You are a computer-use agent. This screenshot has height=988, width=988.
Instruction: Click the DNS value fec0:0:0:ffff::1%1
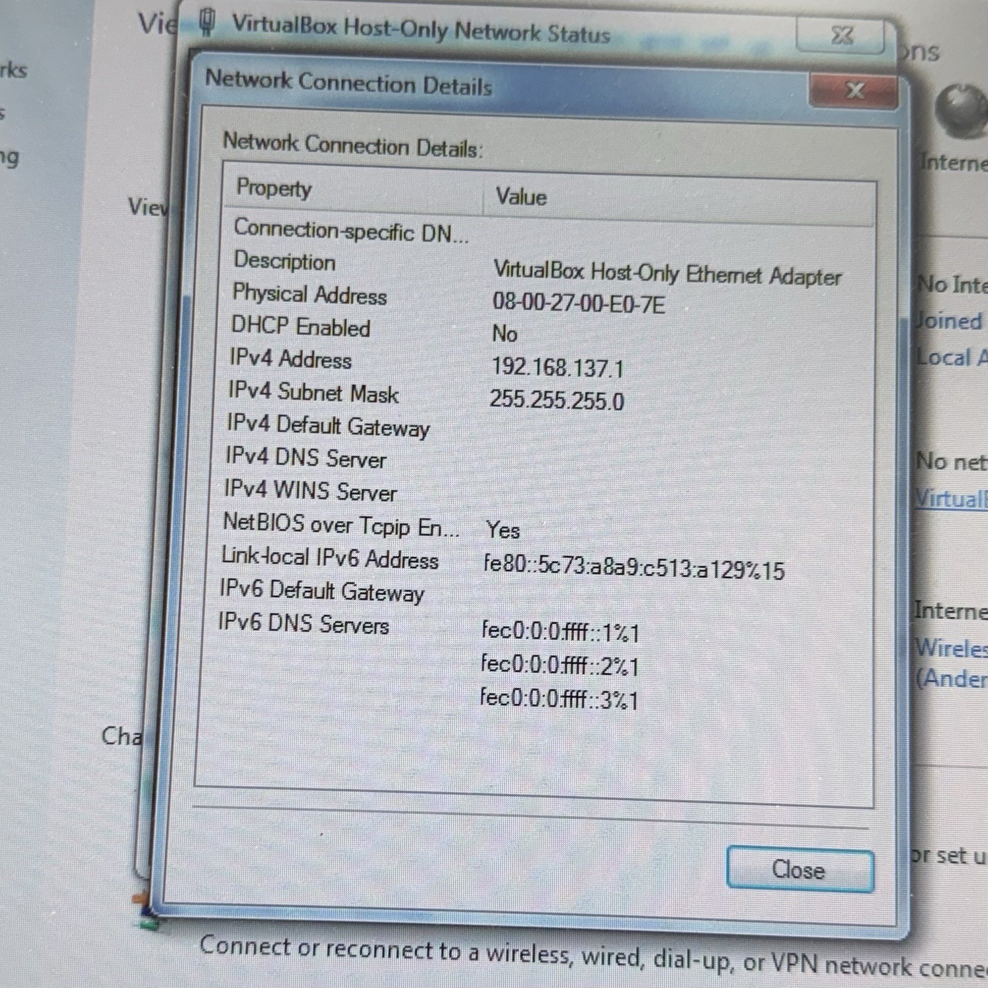coord(560,631)
